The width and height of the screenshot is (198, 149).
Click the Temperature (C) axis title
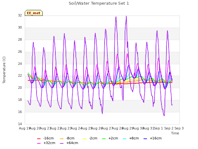click(4, 70)
